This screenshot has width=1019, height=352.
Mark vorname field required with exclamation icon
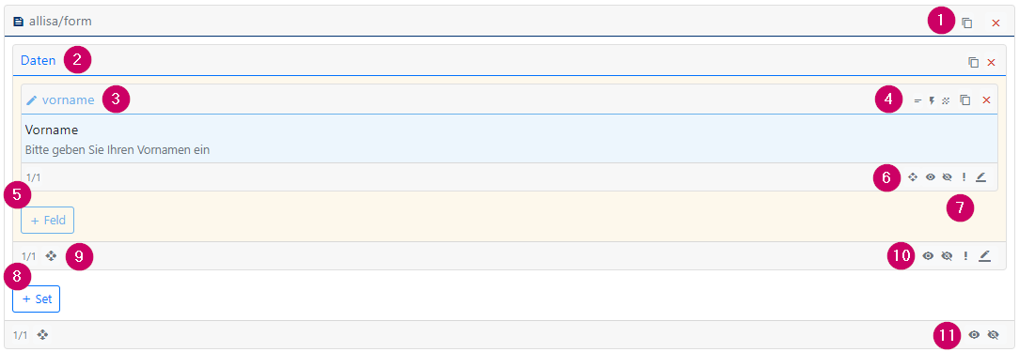964,176
